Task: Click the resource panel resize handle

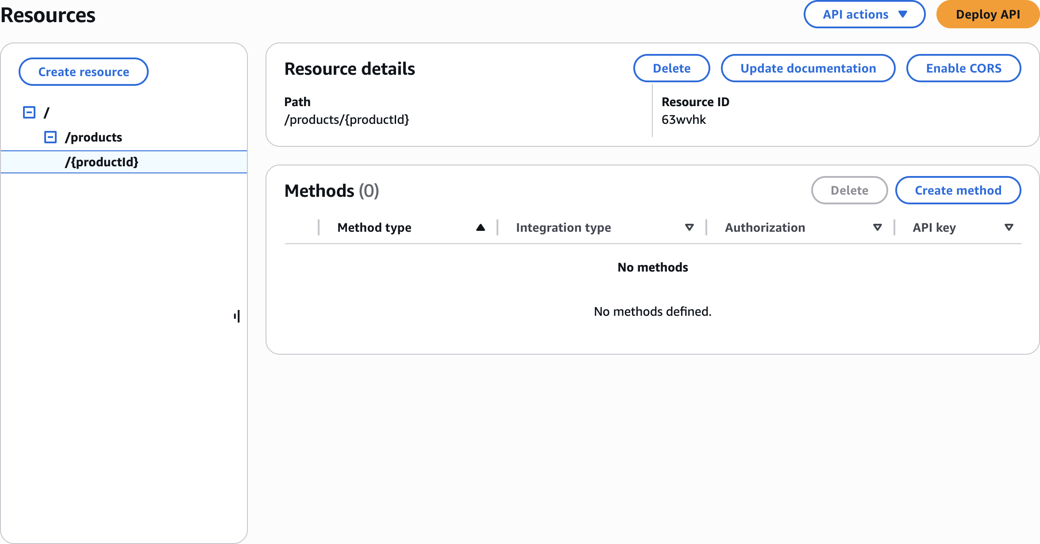Action: (x=237, y=316)
